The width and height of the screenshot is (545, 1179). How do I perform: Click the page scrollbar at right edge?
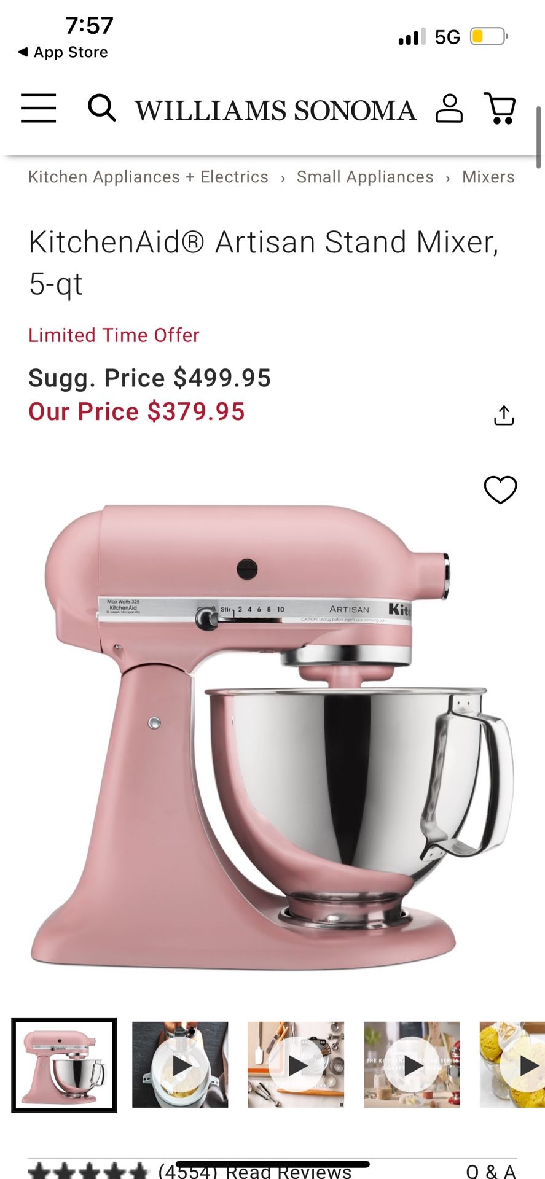[x=539, y=138]
